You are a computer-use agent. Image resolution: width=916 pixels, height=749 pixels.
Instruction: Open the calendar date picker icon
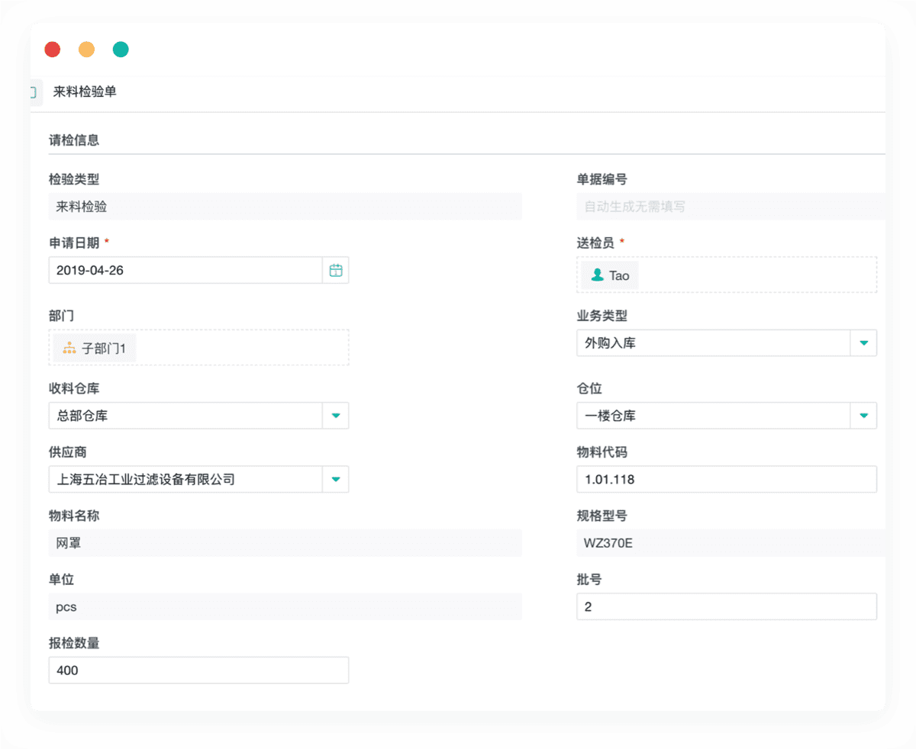336,270
